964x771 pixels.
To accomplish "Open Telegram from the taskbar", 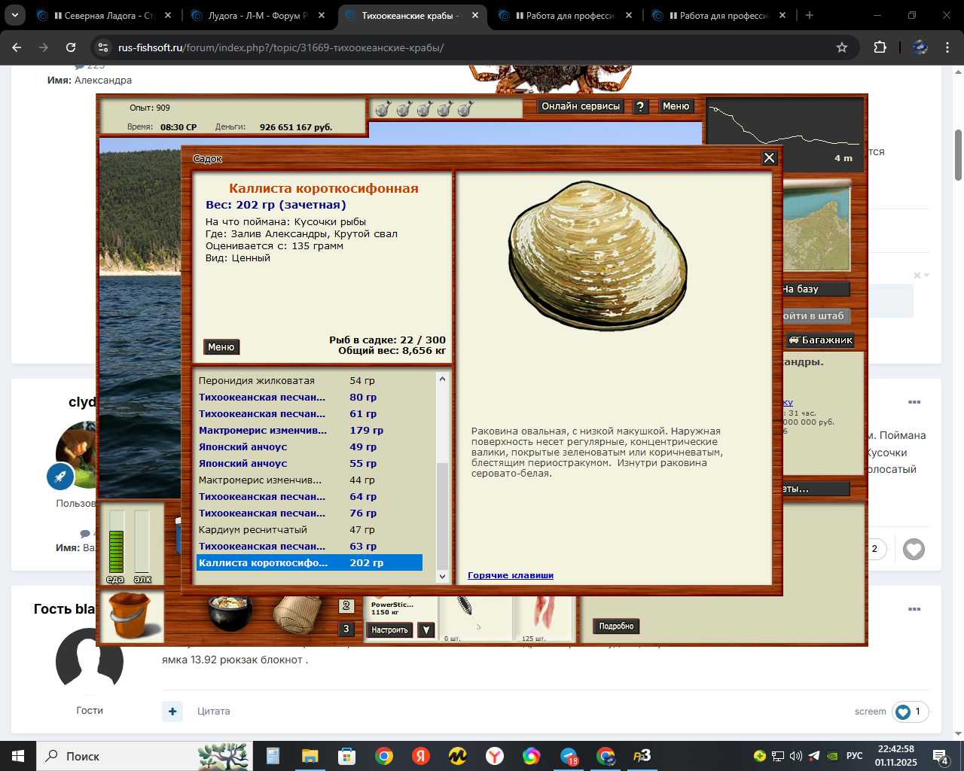I will pyautogui.click(x=569, y=756).
